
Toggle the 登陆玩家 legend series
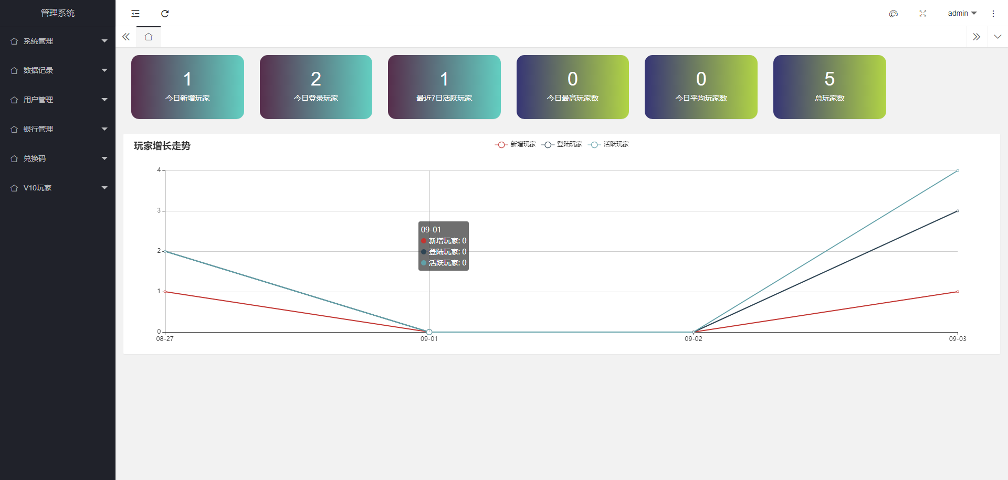(562, 144)
